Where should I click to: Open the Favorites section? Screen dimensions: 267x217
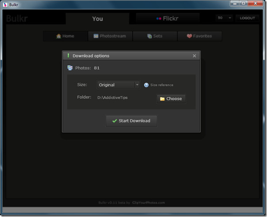pos(199,36)
